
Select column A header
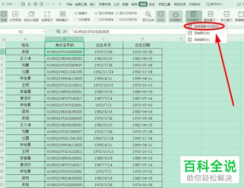pos(25,39)
